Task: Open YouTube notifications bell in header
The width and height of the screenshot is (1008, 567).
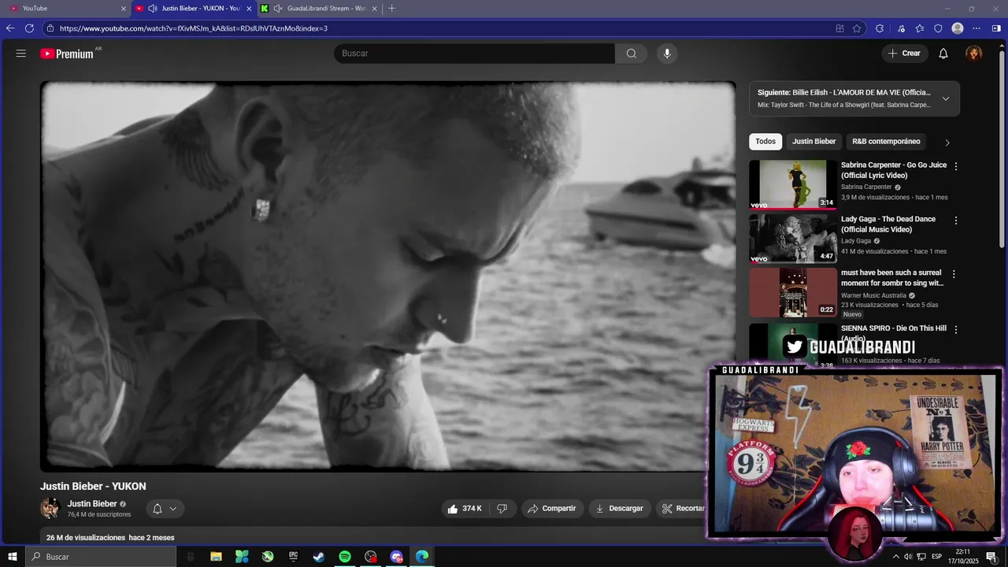Action: pos(943,54)
